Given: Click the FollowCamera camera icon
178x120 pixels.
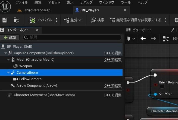Looking at the screenshot, I should click(15, 79).
